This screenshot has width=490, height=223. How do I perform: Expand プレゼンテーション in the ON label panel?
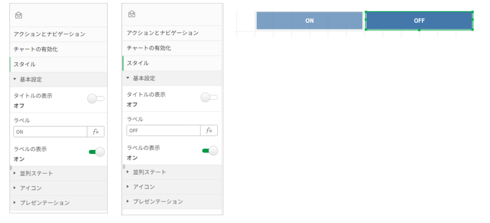tap(45, 202)
